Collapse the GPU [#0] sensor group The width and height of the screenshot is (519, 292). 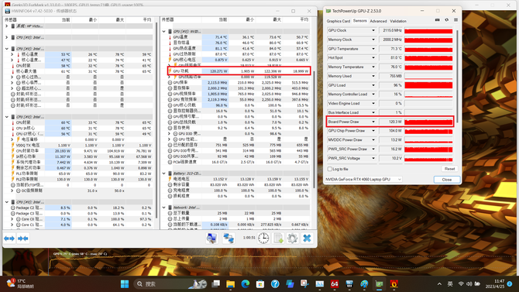[164, 32]
